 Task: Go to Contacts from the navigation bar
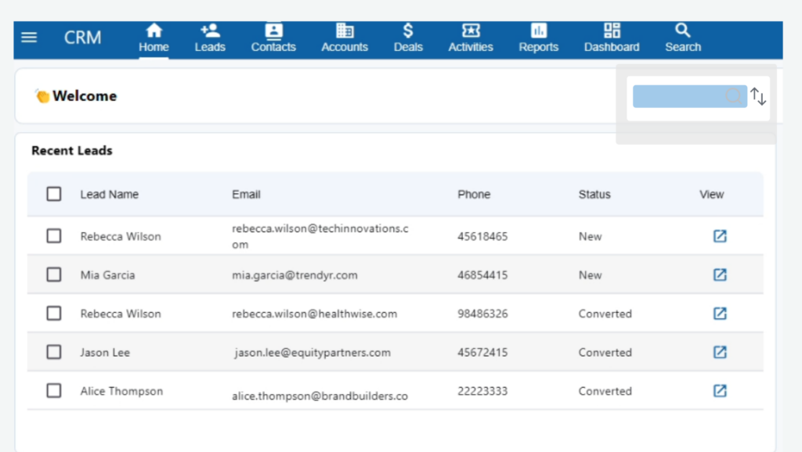(273, 38)
